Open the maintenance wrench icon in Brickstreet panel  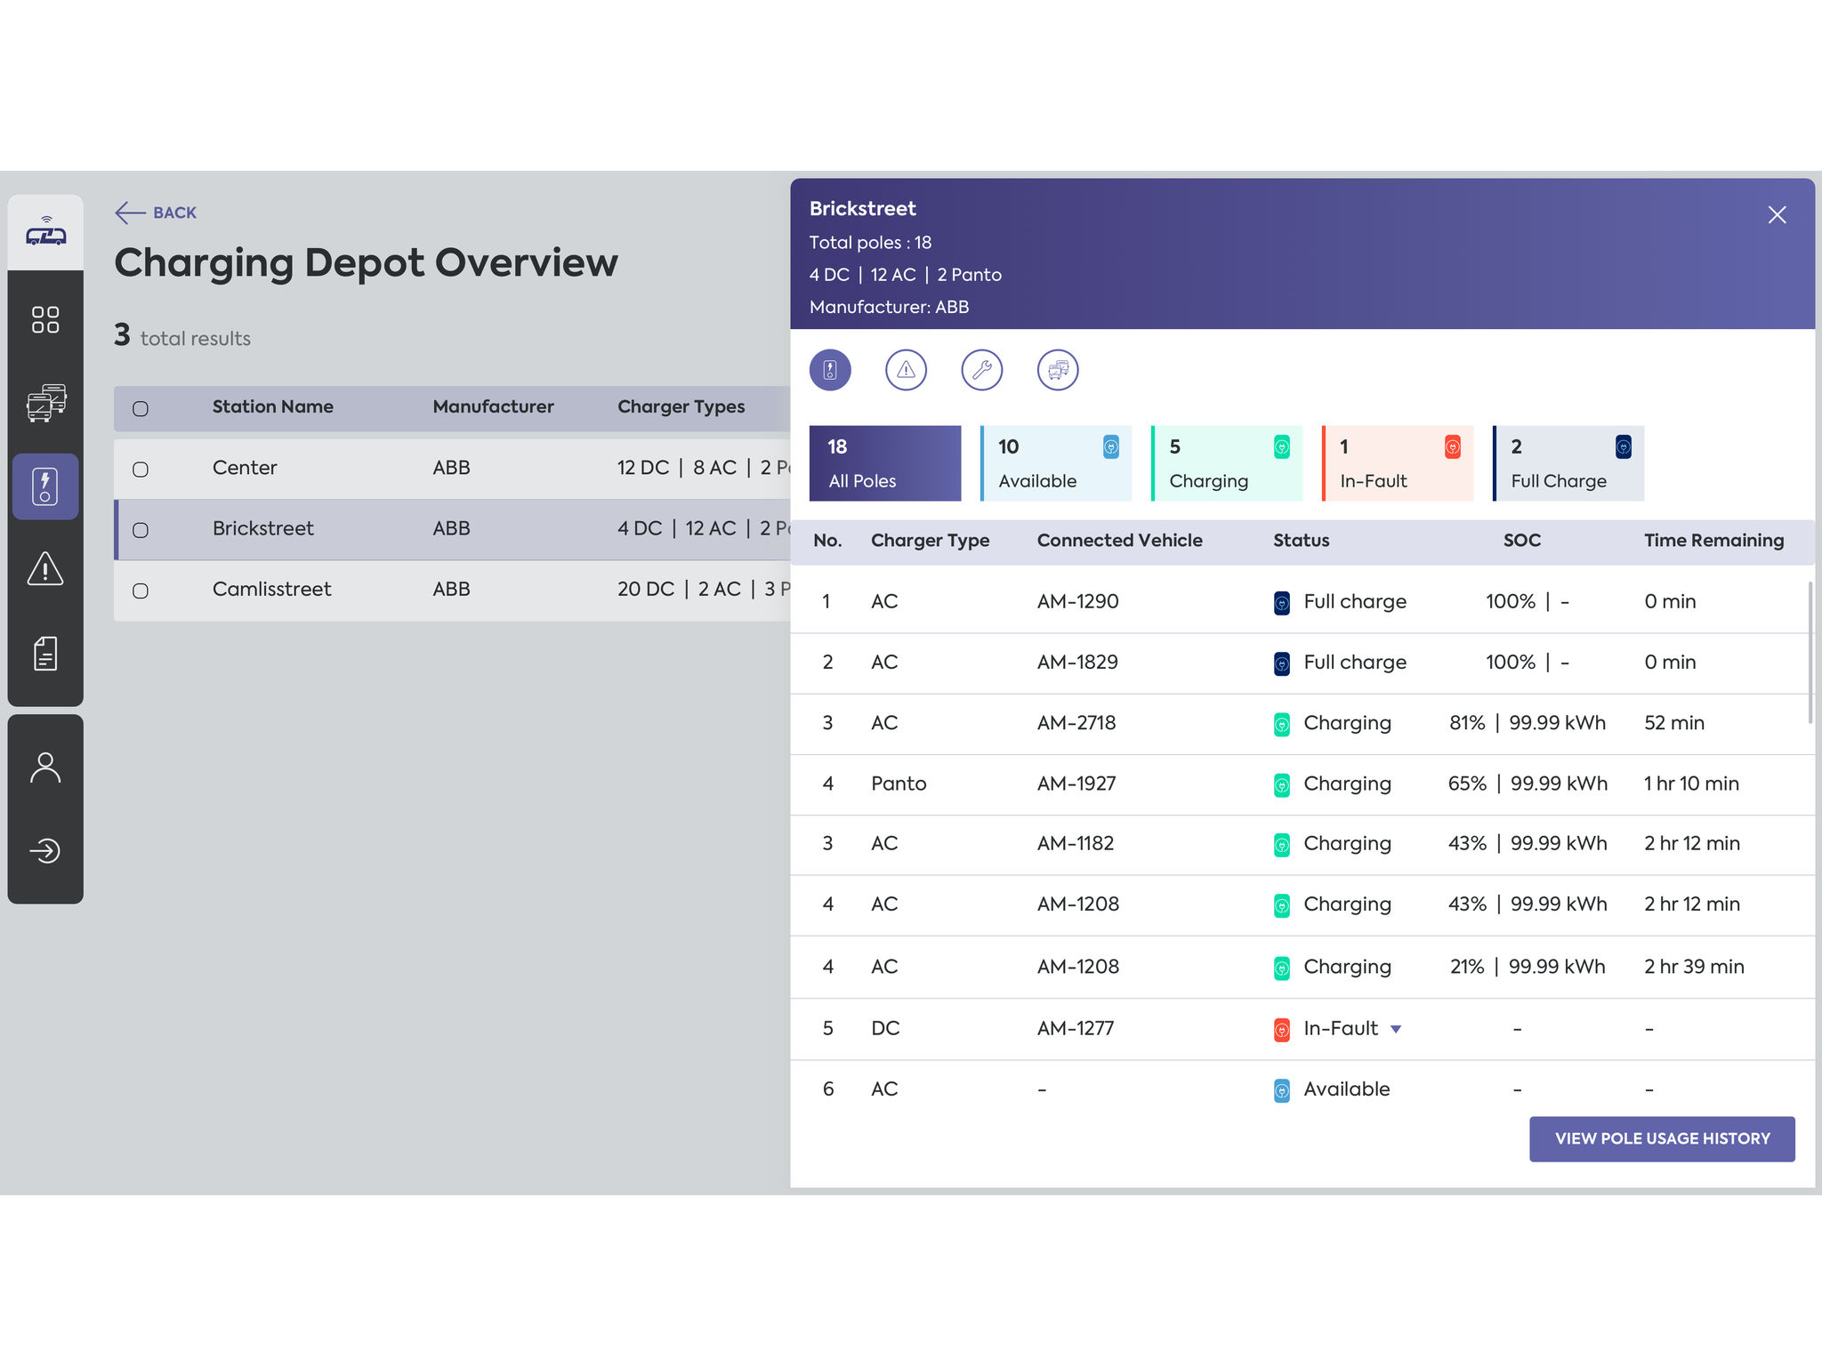pos(981,370)
